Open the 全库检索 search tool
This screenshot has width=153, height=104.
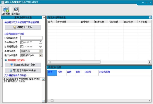pyautogui.click(x=16, y=11)
